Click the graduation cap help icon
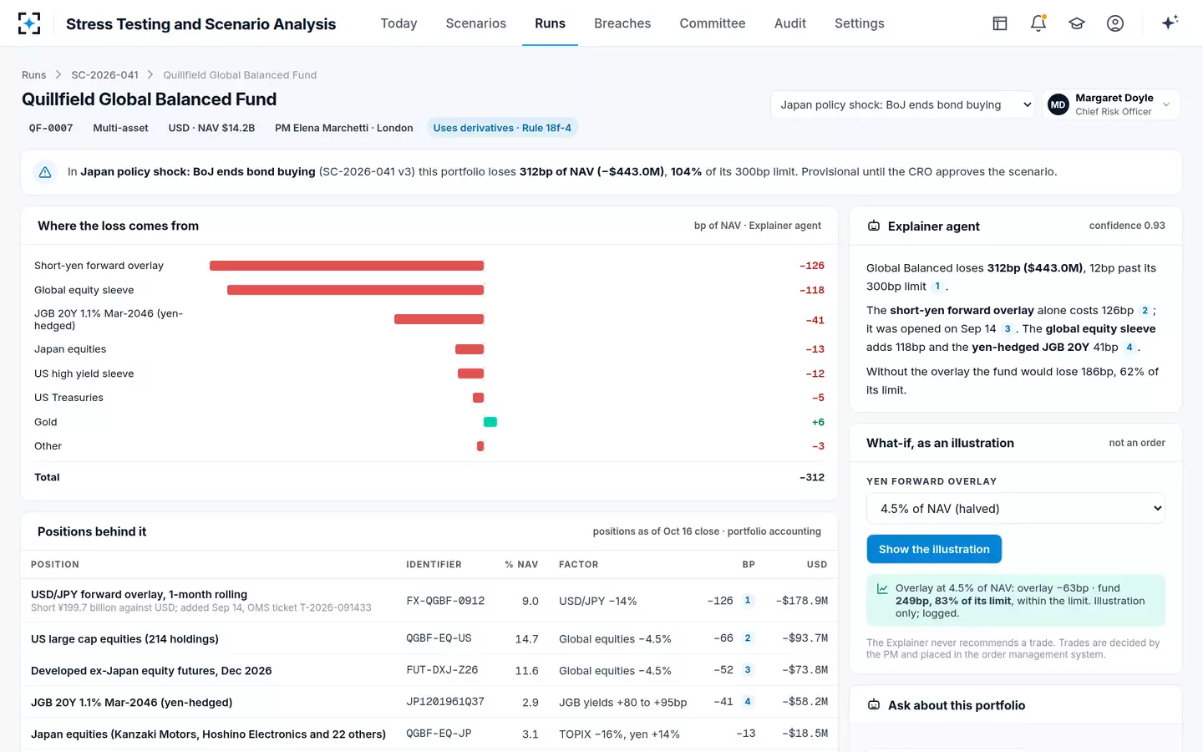 coord(1077,23)
